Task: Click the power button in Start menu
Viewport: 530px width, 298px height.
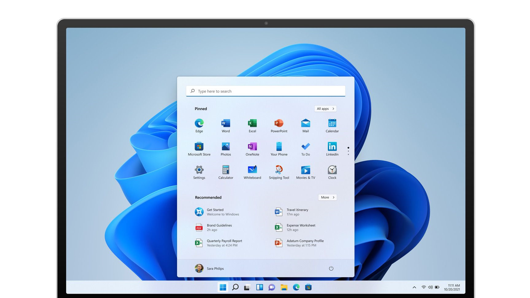Action: [331, 268]
